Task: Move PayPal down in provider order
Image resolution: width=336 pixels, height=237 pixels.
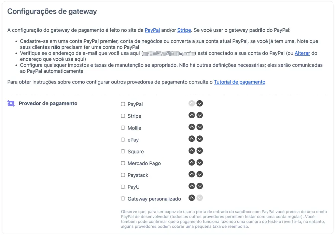Action: click(x=200, y=103)
